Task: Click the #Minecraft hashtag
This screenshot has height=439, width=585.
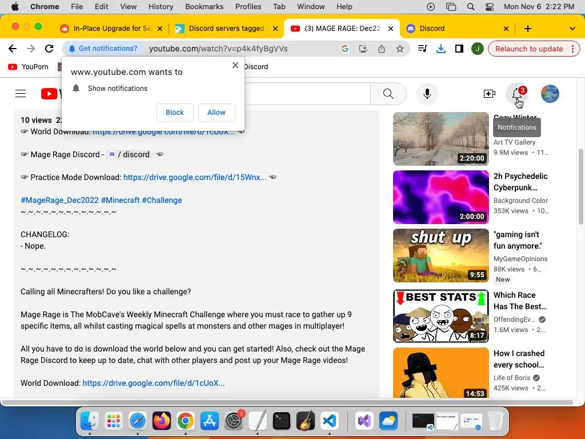Action: coord(120,200)
